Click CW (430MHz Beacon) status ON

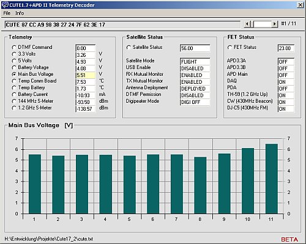(x=286, y=102)
